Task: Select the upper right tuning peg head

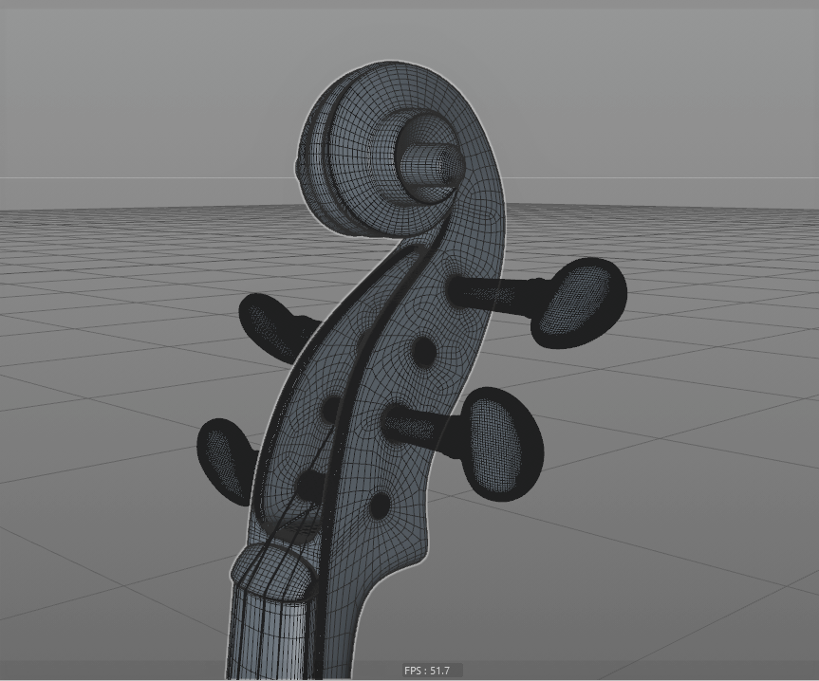Action: point(579,304)
